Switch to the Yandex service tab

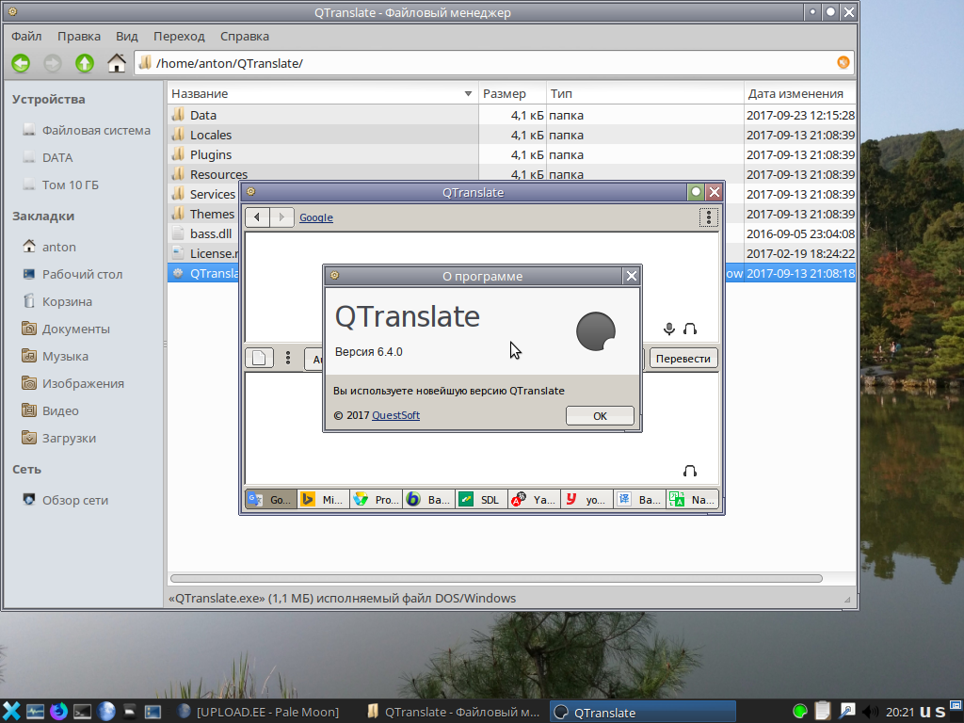pyautogui.click(x=535, y=499)
